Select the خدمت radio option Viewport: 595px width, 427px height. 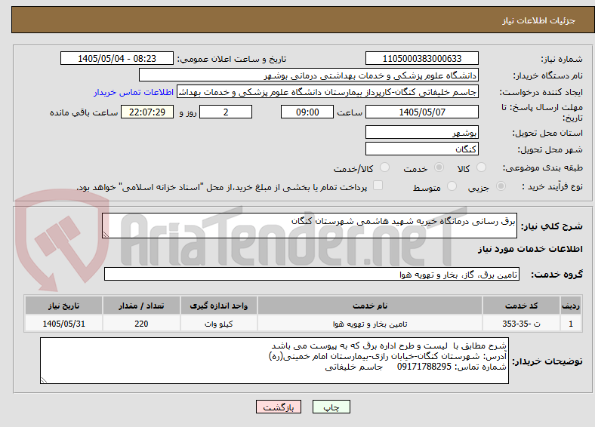439,167
